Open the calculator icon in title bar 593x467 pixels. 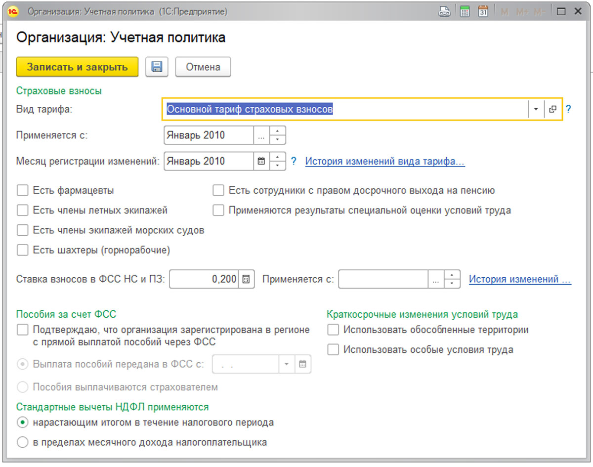point(465,12)
